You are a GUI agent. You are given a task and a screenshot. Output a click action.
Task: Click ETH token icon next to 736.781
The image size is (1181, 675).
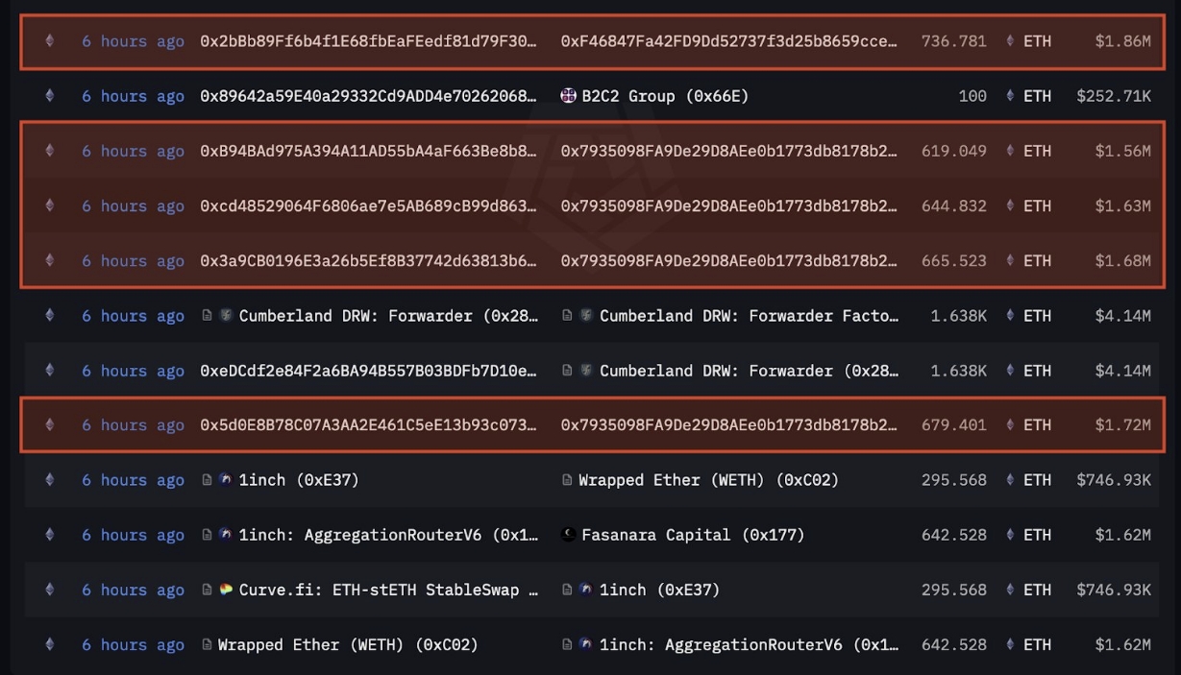1010,40
